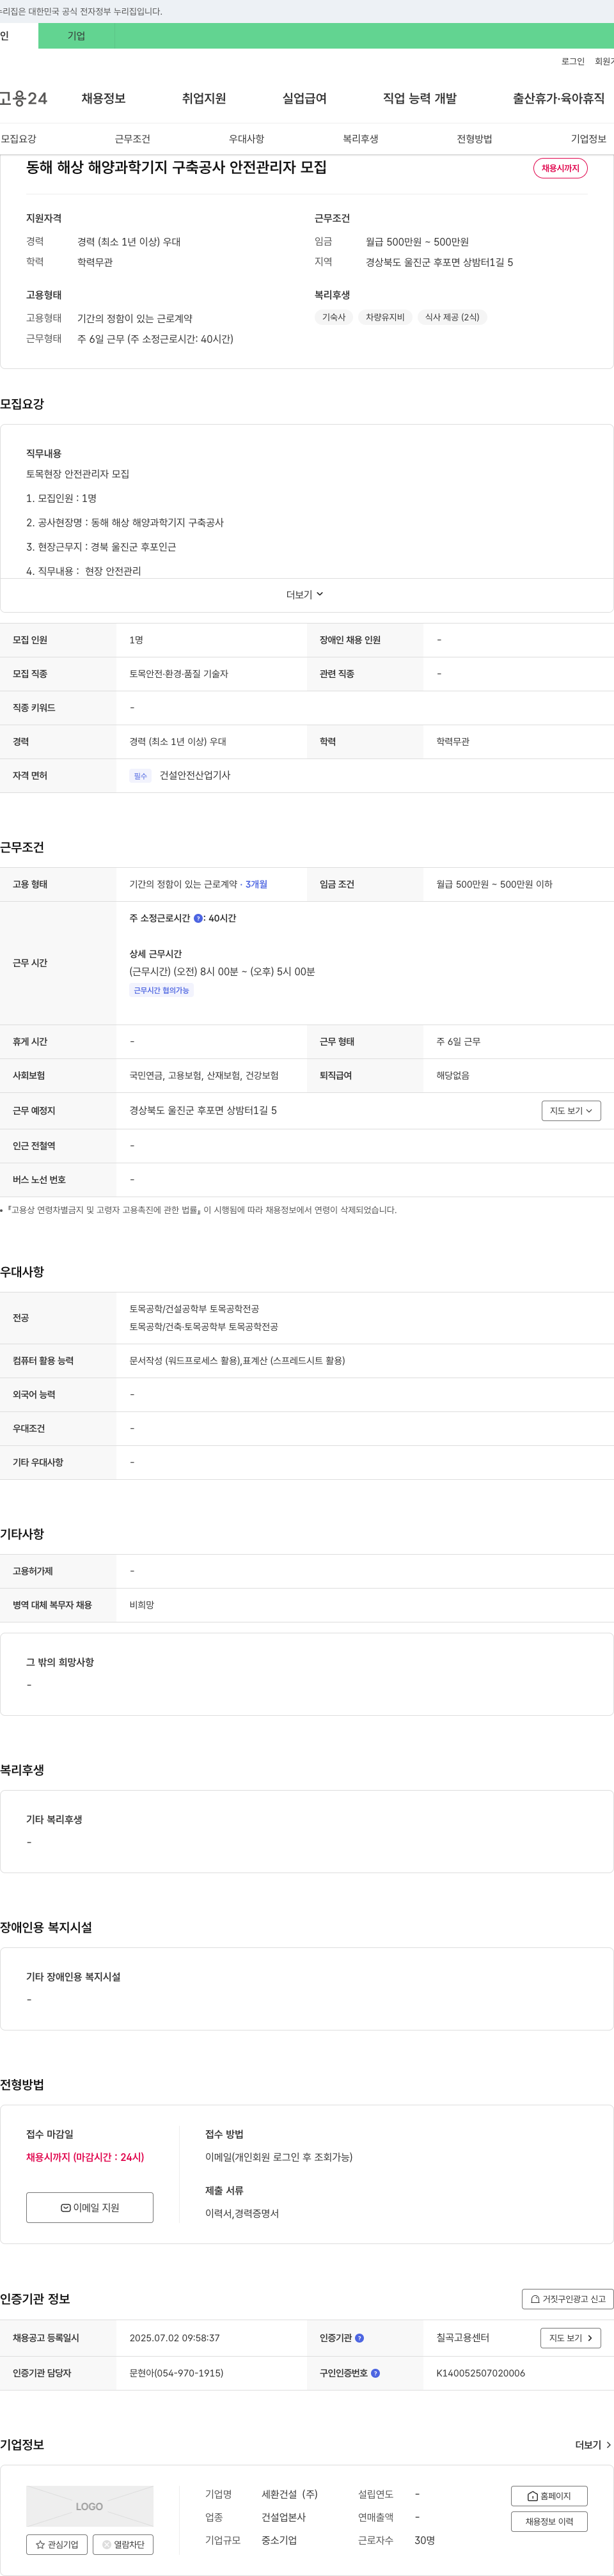This screenshot has width=614, height=2576.
Task: Open the 고용24 logo home link
Action: point(23,98)
